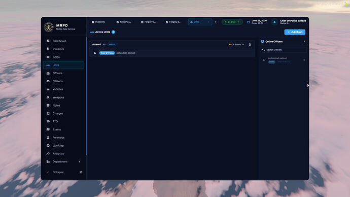
Task: Expand the Department submenu chevron
Action: point(80,161)
